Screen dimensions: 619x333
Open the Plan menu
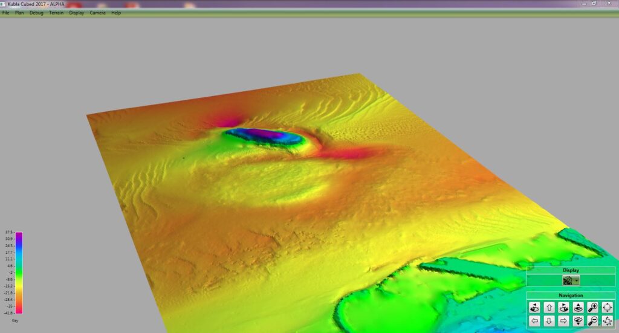19,13
